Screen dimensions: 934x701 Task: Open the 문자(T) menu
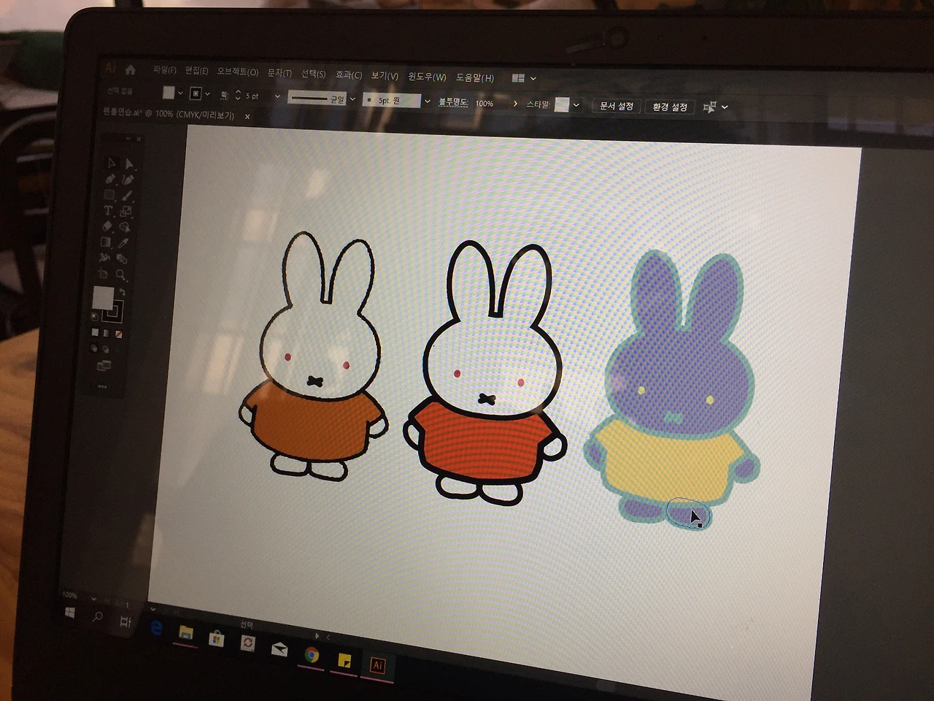pyautogui.click(x=279, y=73)
